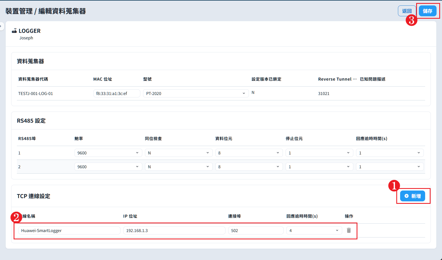Select parity check dropdown for port 1
Screen dimensions: 442x260
coord(178,153)
